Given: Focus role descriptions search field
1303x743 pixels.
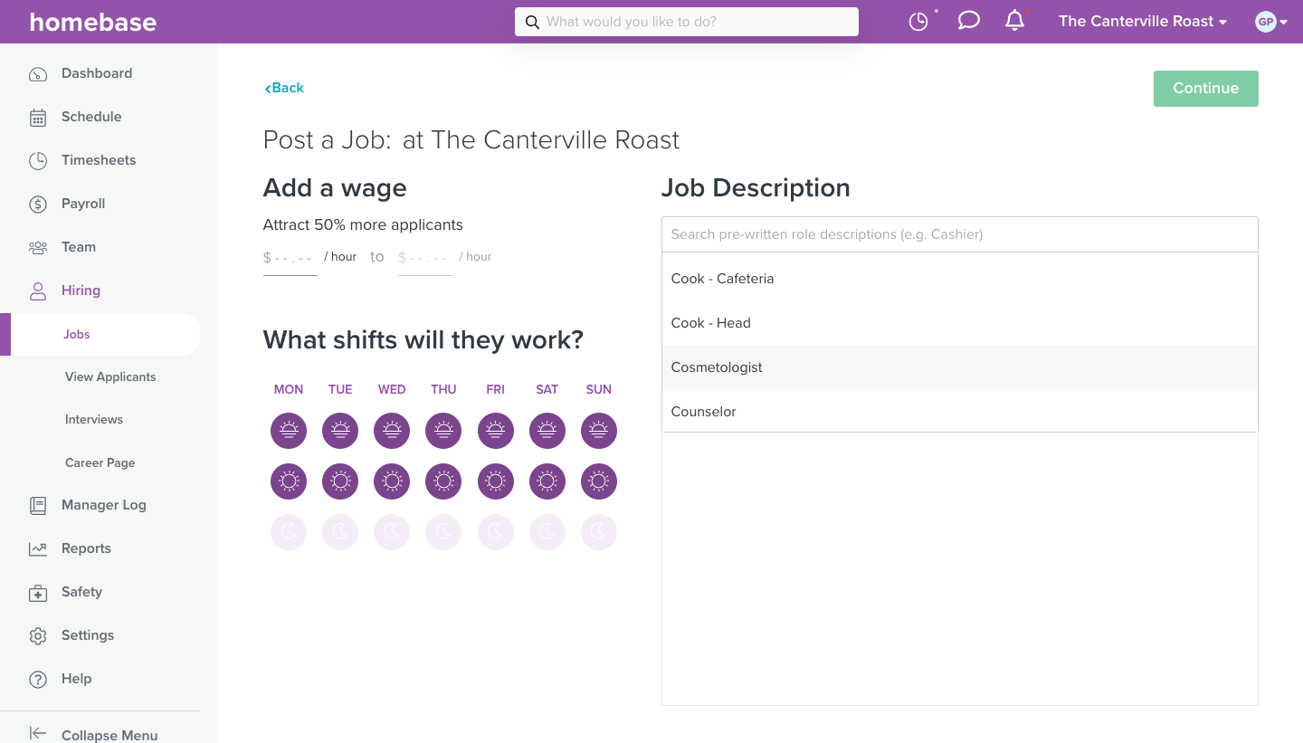Looking at the screenshot, I should pyautogui.click(x=959, y=234).
